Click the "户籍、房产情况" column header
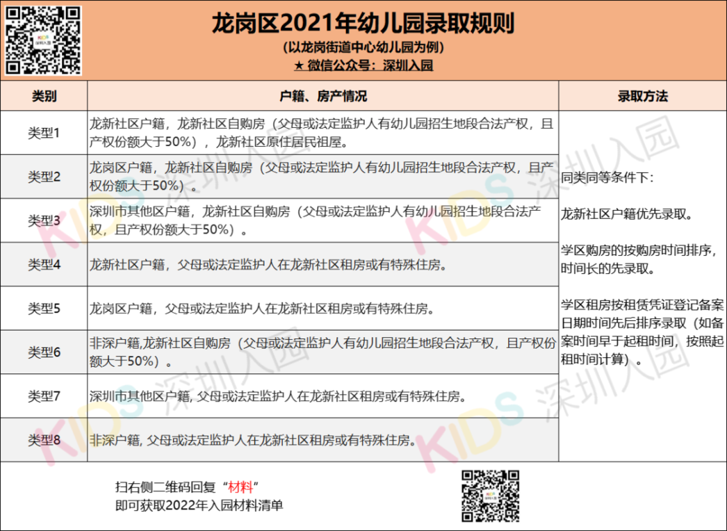This screenshot has width=727, height=531. pyautogui.click(x=323, y=96)
